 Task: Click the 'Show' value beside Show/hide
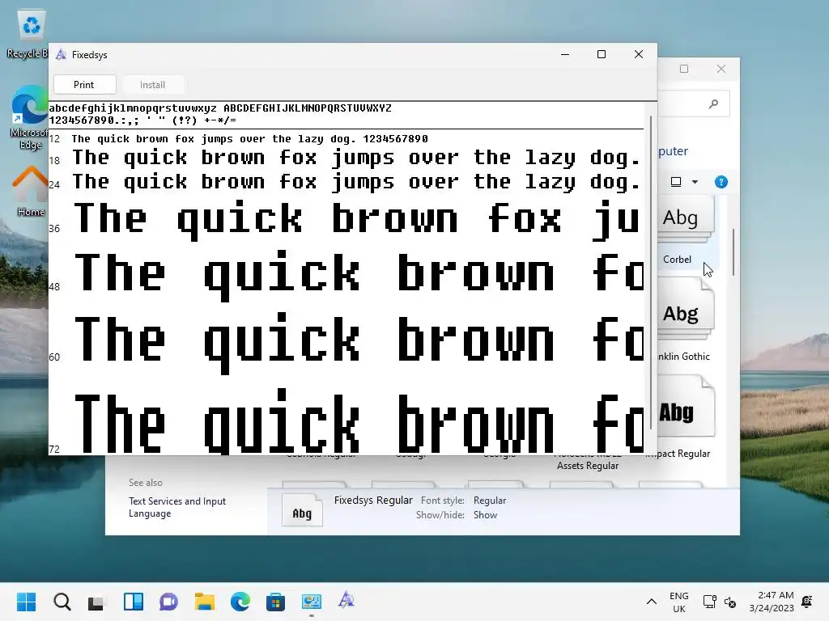point(486,515)
